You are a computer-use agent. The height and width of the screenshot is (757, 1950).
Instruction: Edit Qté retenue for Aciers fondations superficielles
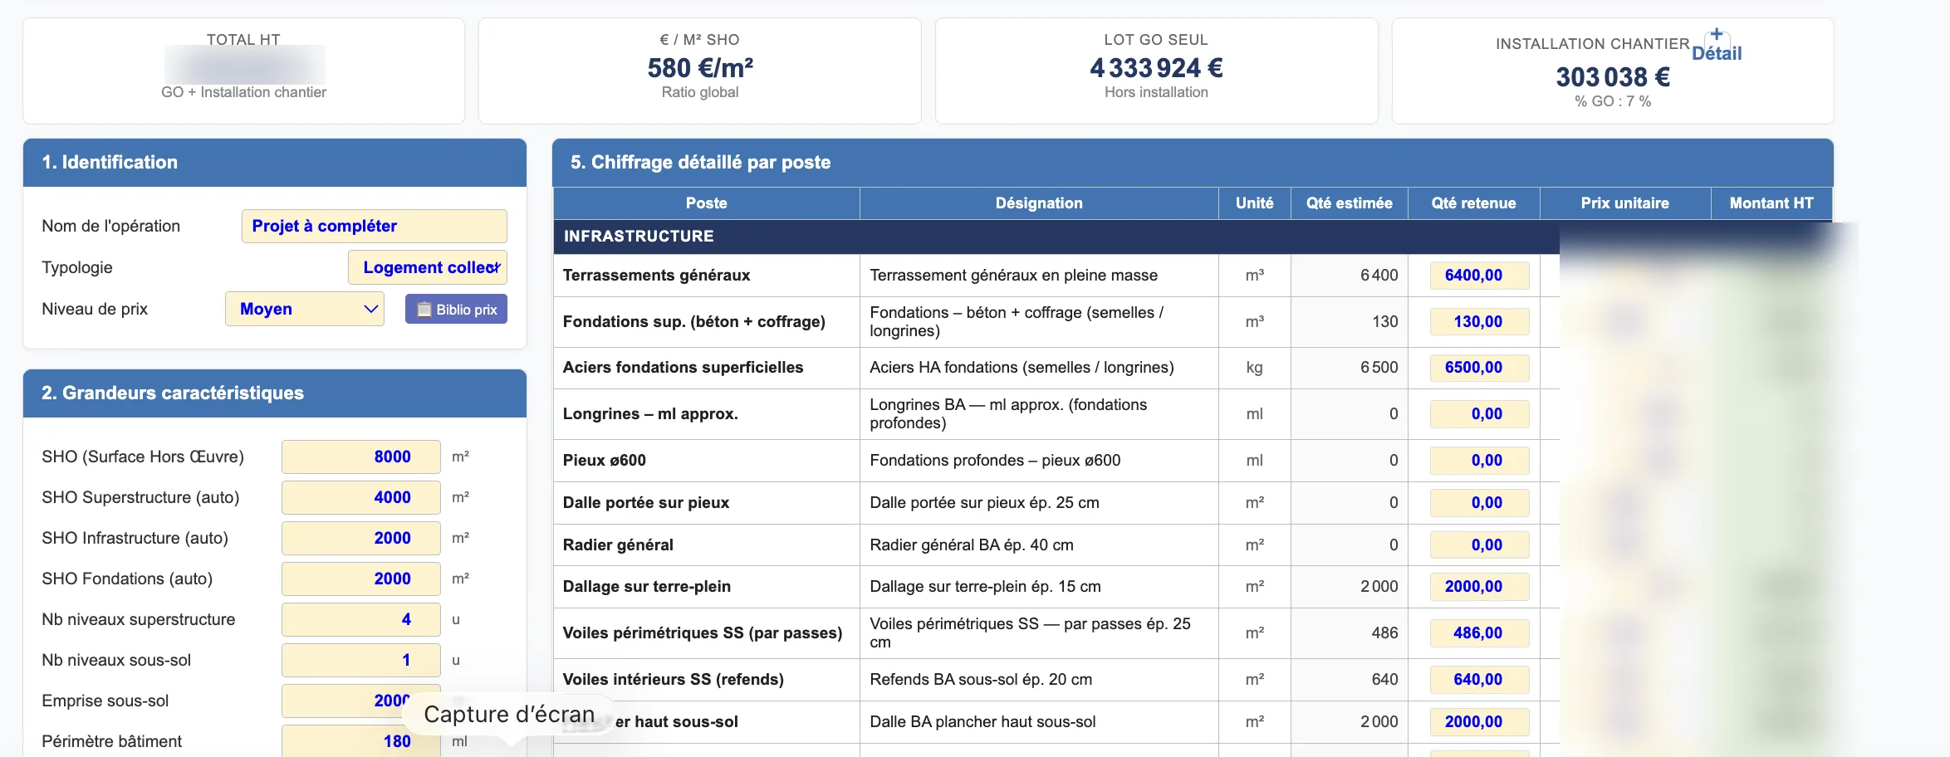click(x=1479, y=368)
